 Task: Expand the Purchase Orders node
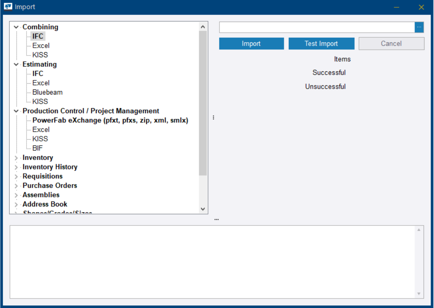[16, 185]
